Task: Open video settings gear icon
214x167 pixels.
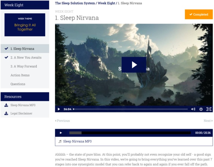Action: tap(201, 109)
